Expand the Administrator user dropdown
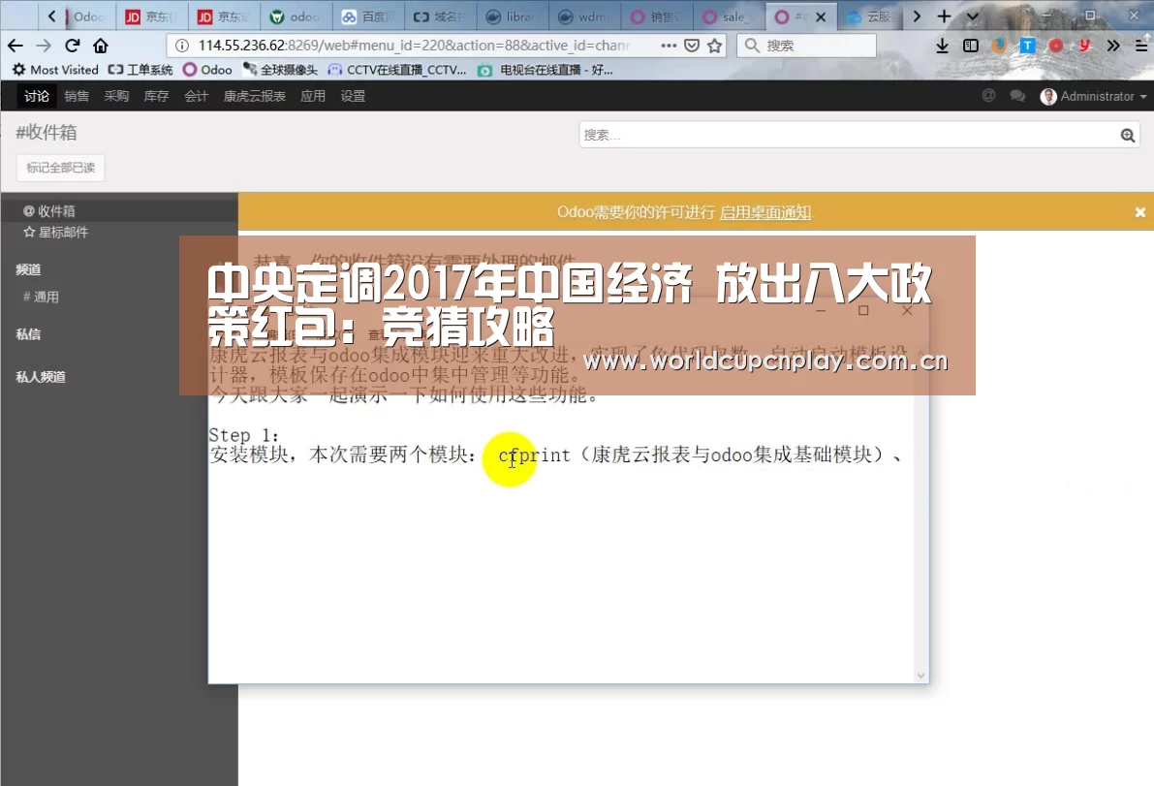The width and height of the screenshot is (1154, 786). 1093,96
